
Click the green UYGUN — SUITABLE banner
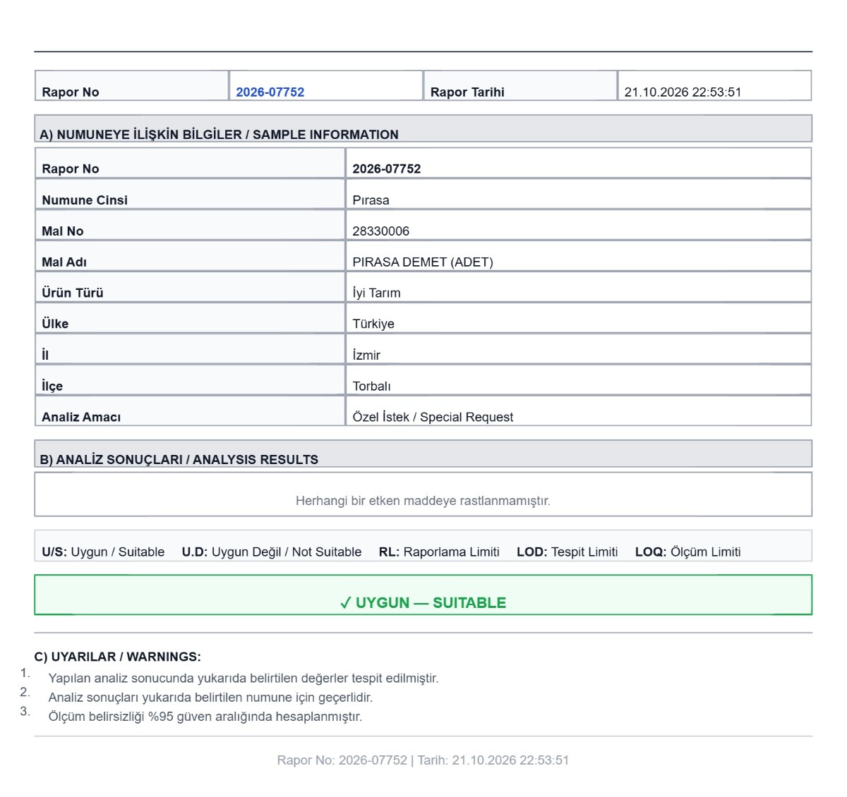coord(423,595)
